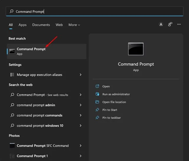Viewport: 189px width, 161px height.
Task: Expand arrow for command prompt windows 10
Action: pos(81,126)
